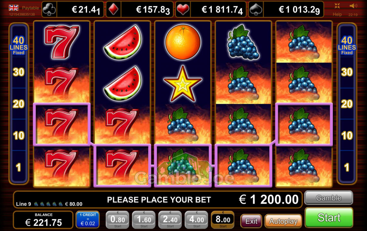This screenshot has width=367, height=231.
Task: Click the green Start button
Action: pos(329,218)
